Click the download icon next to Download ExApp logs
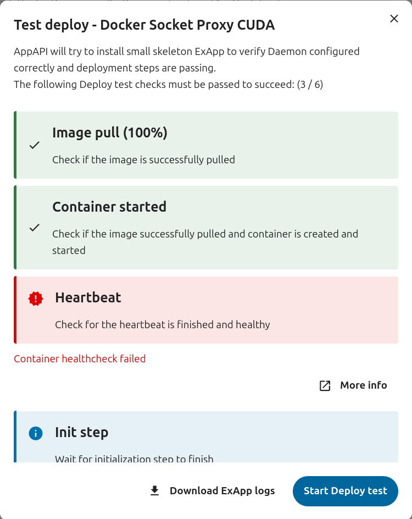The width and height of the screenshot is (412, 519). [x=154, y=490]
